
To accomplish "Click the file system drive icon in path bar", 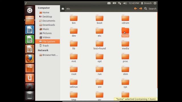I will coord(63,9).
